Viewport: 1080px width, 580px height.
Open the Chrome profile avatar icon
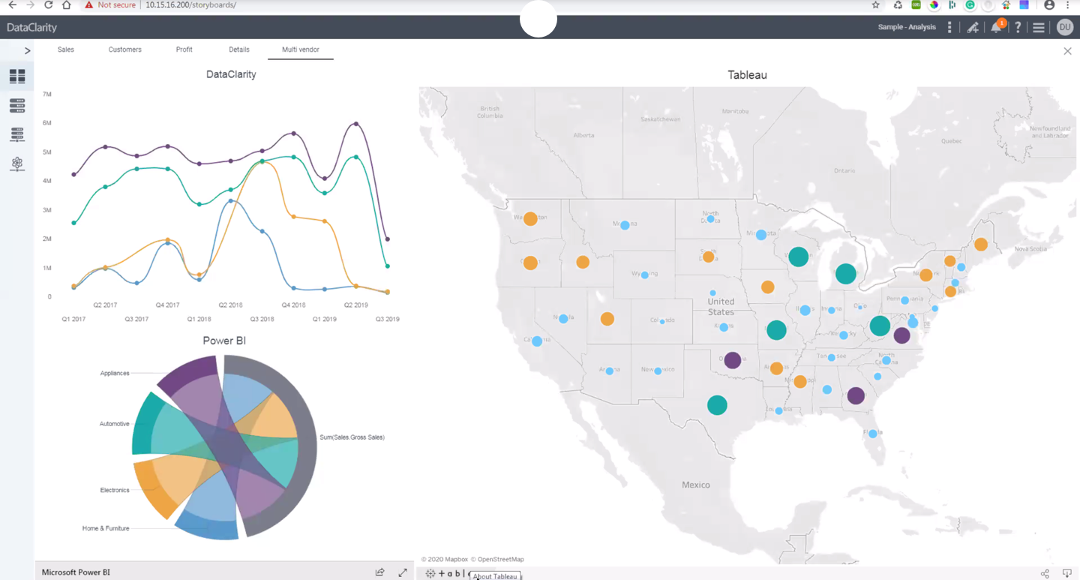1049,5
